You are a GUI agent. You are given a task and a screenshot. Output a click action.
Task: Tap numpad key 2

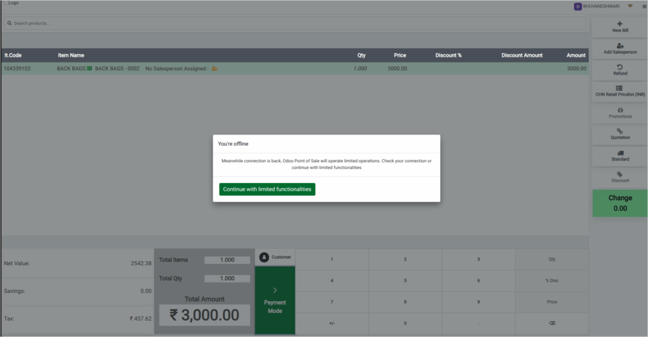(x=405, y=259)
